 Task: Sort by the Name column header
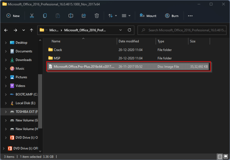pos(56,41)
